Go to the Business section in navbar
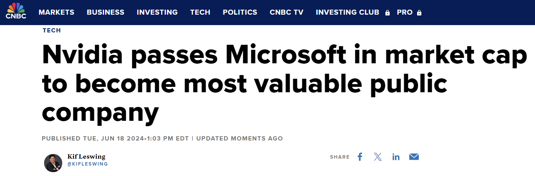The image size is (535, 176). pyautogui.click(x=106, y=12)
